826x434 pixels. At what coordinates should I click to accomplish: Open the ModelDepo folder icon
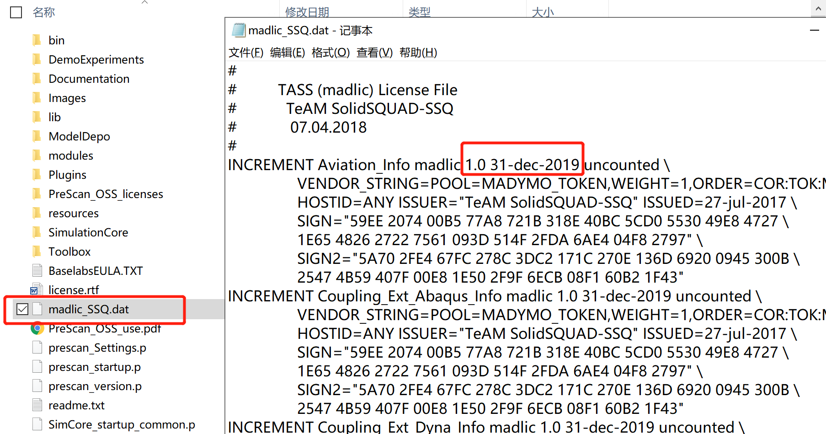coord(37,136)
